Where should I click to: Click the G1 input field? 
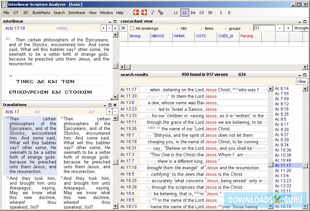[x=264, y=28]
